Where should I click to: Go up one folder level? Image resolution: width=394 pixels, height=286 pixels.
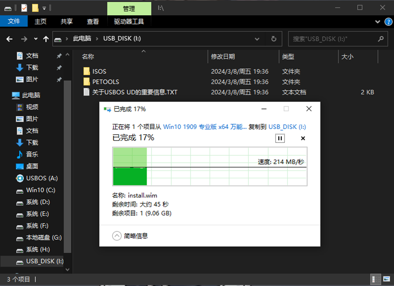[46, 39]
